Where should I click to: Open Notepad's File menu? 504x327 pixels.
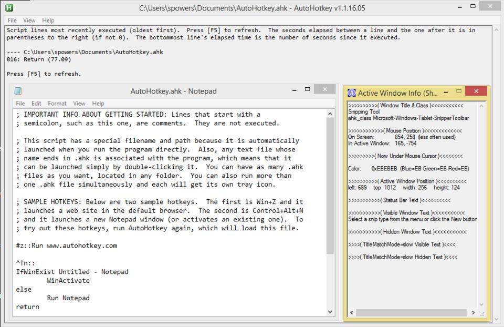[x=20, y=103]
